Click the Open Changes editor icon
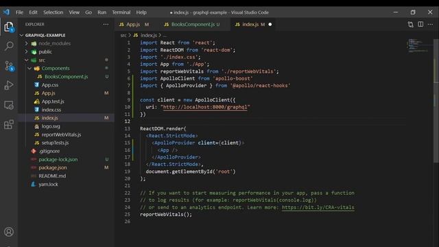The height and width of the screenshot is (247, 439). [x=410, y=25]
